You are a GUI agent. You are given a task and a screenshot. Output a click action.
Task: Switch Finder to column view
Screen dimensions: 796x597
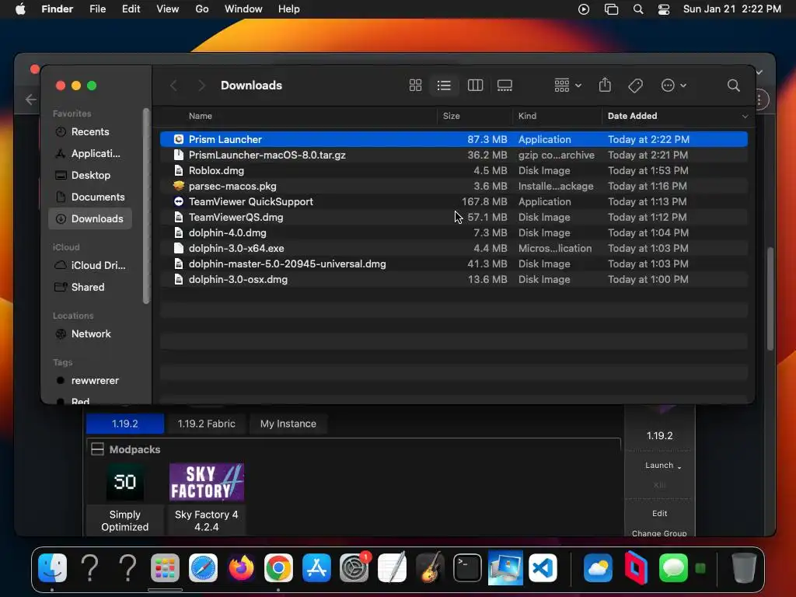click(475, 86)
